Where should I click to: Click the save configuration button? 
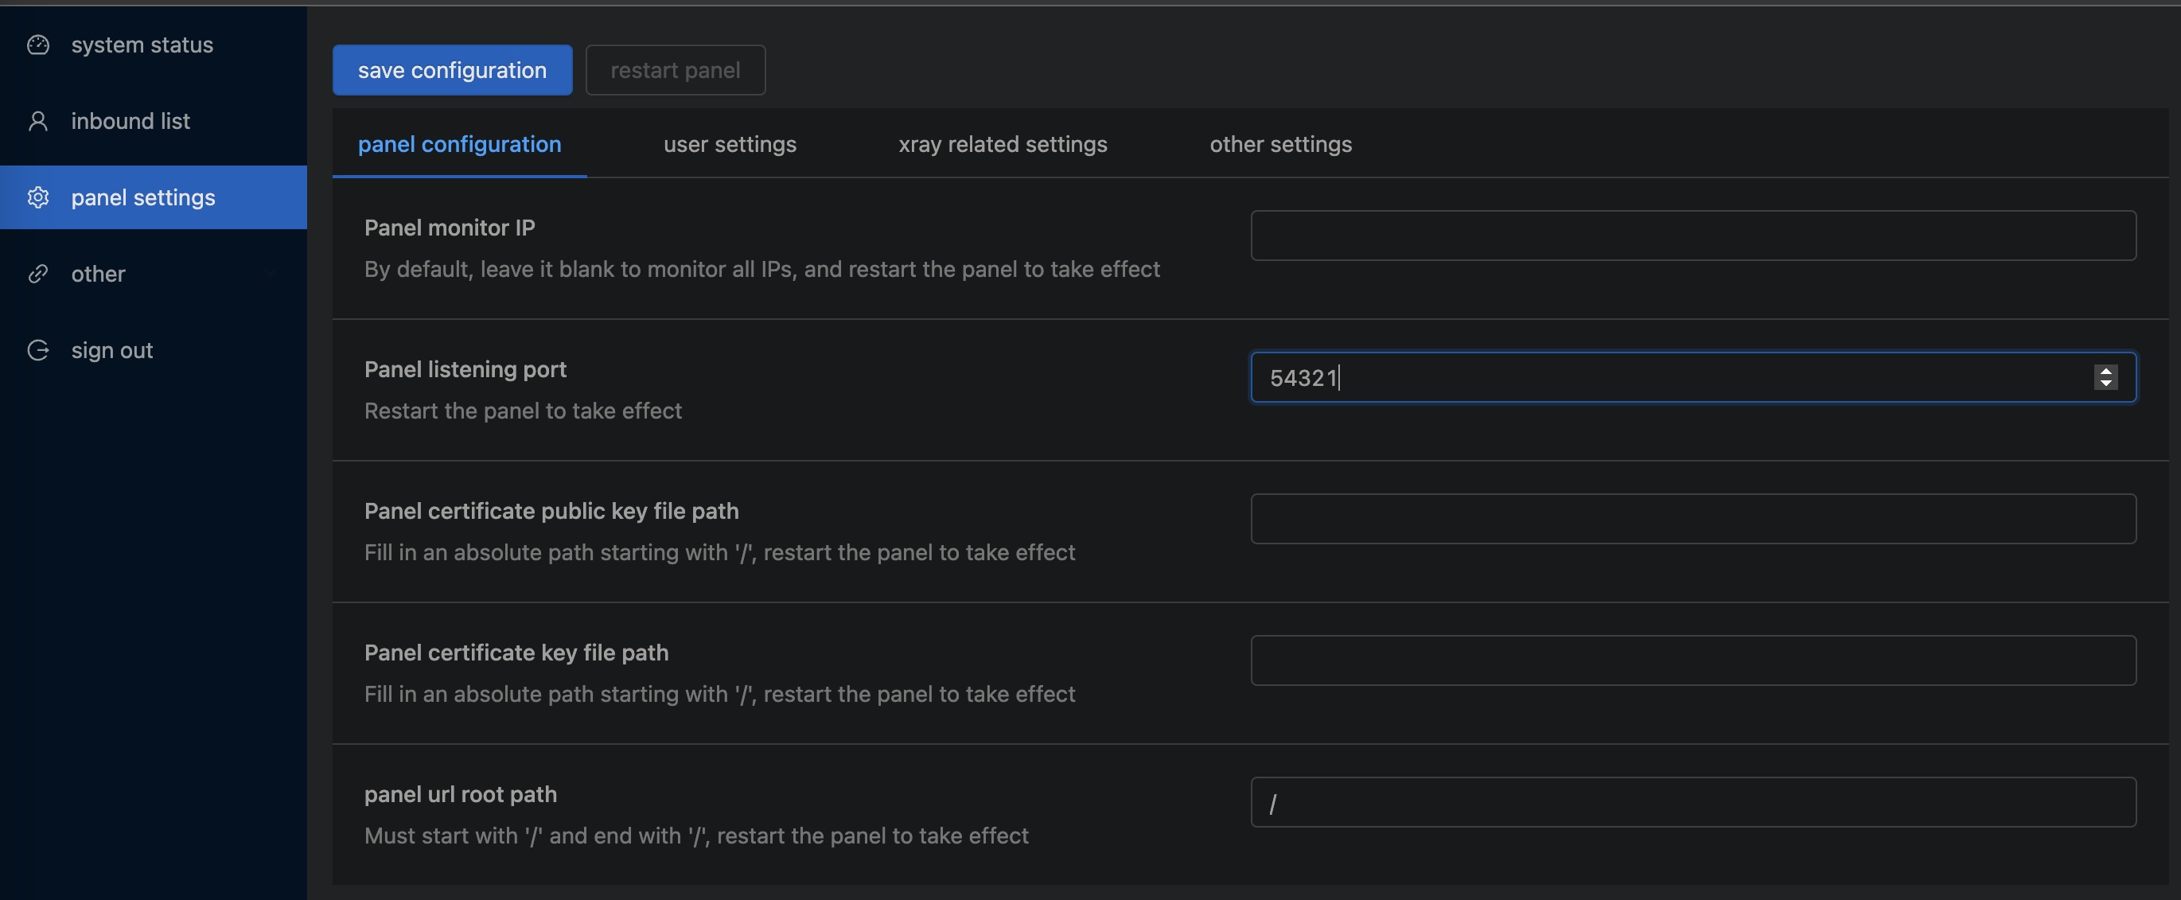pos(452,69)
